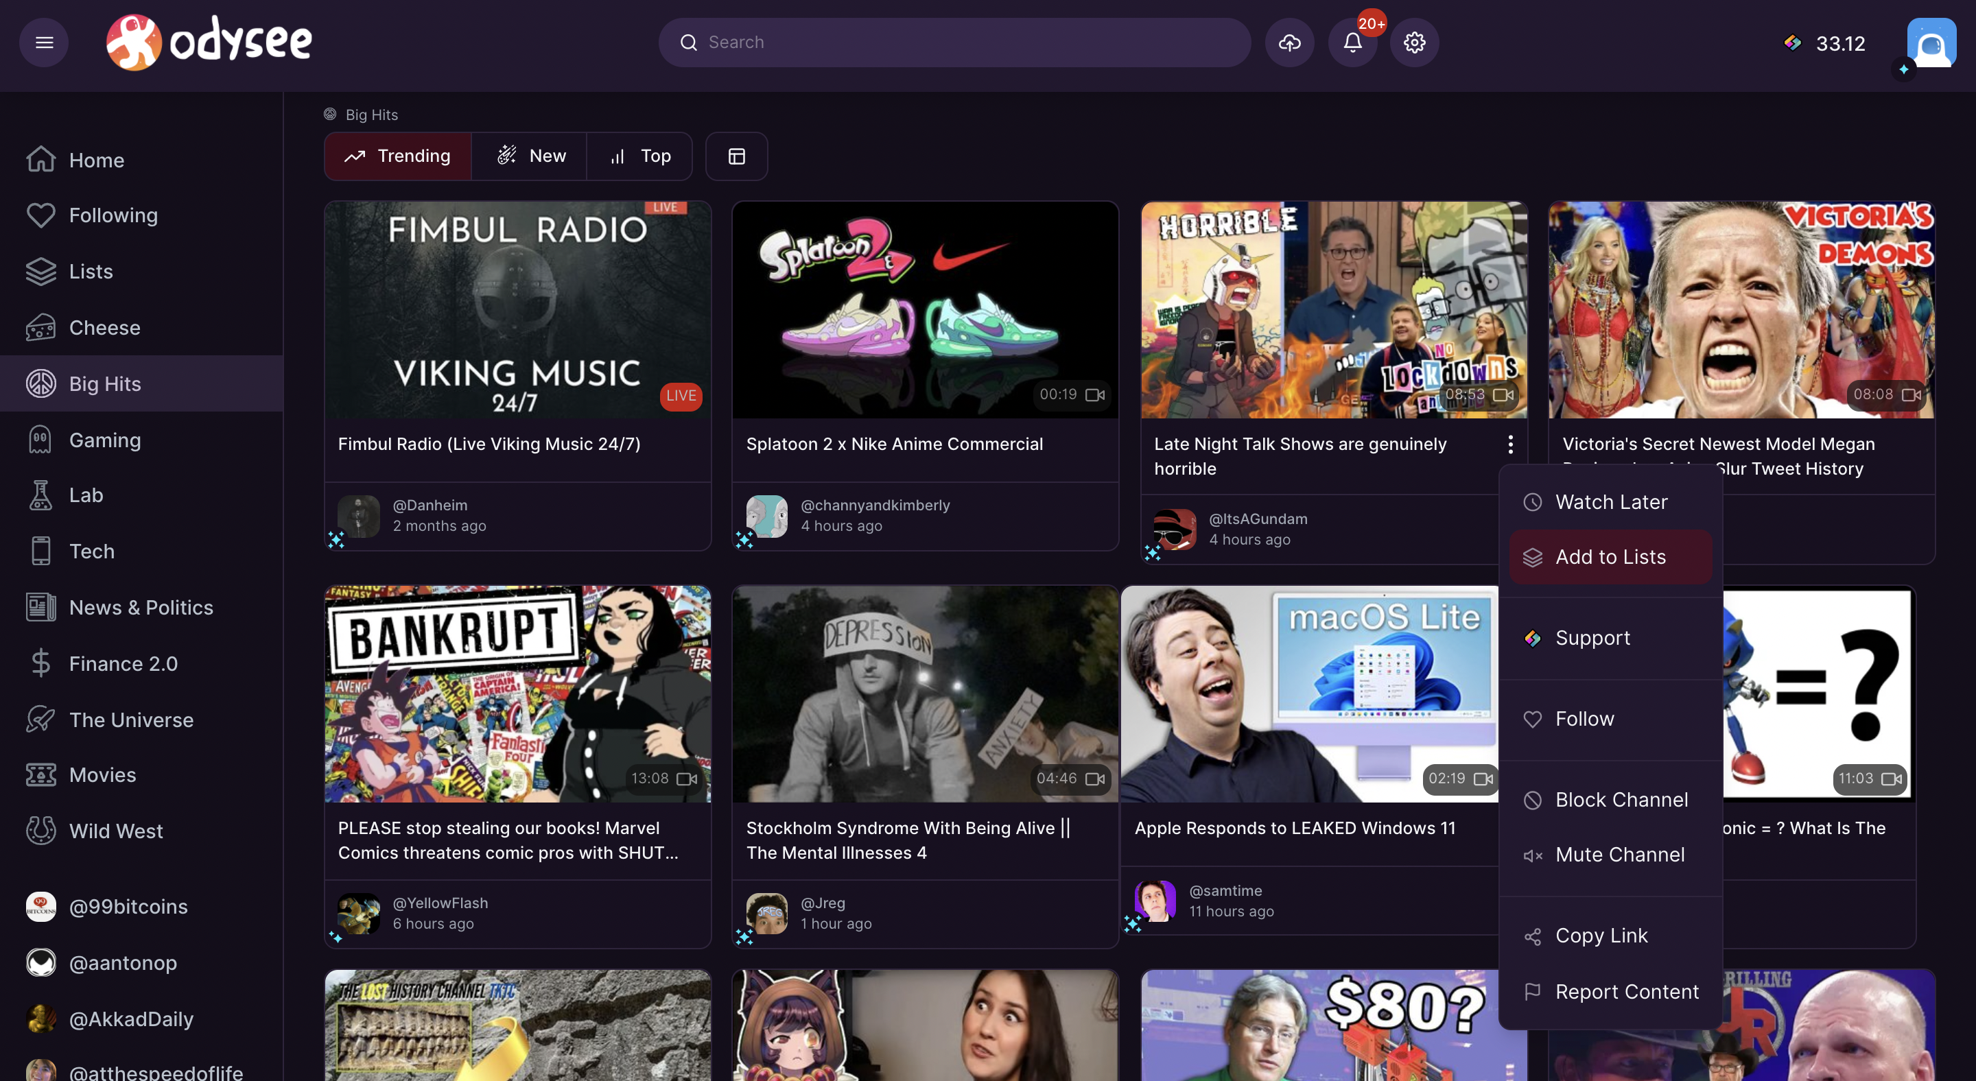Image resolution: width=1976 pixels, height=1081 pixels.
Task: Open the Movies category
Action: [142, 775]
